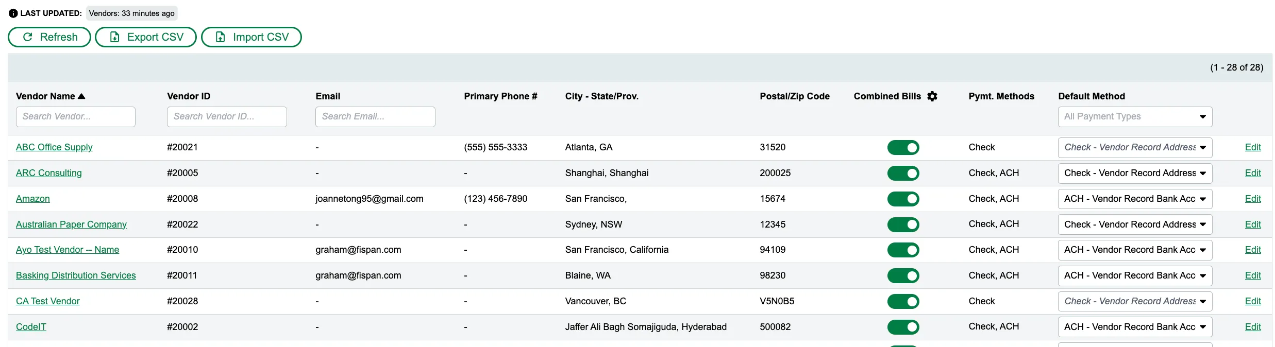The height and width of the screenshot is (347, 1275).
Task: Select the Vendor ID #20022 cell
Action: [x=182, y=224]
